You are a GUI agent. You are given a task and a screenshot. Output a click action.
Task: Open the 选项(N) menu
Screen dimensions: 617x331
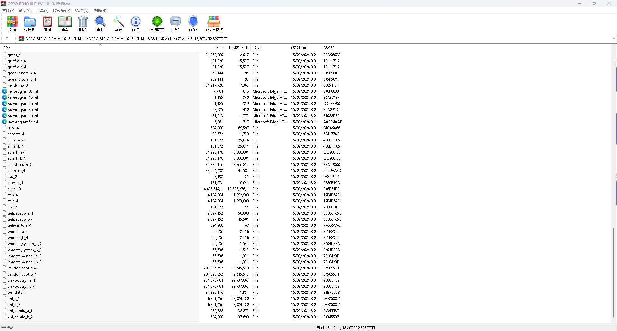[x=82, y=11]
